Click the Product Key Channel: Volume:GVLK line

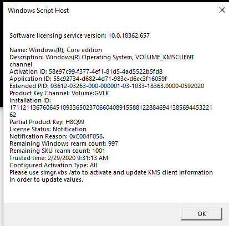pyautogui.click(x=59, y=93)
